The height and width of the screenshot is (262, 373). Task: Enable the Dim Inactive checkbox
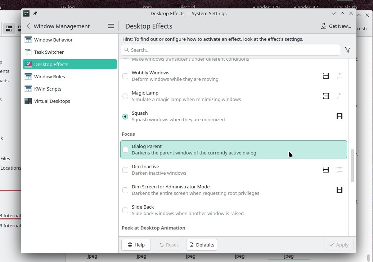pos(125,170)
